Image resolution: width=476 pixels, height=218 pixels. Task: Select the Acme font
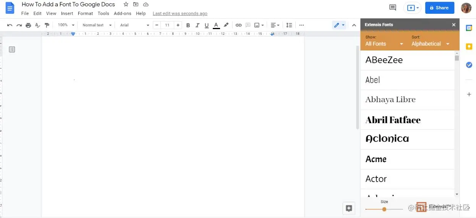pos(407,159)
